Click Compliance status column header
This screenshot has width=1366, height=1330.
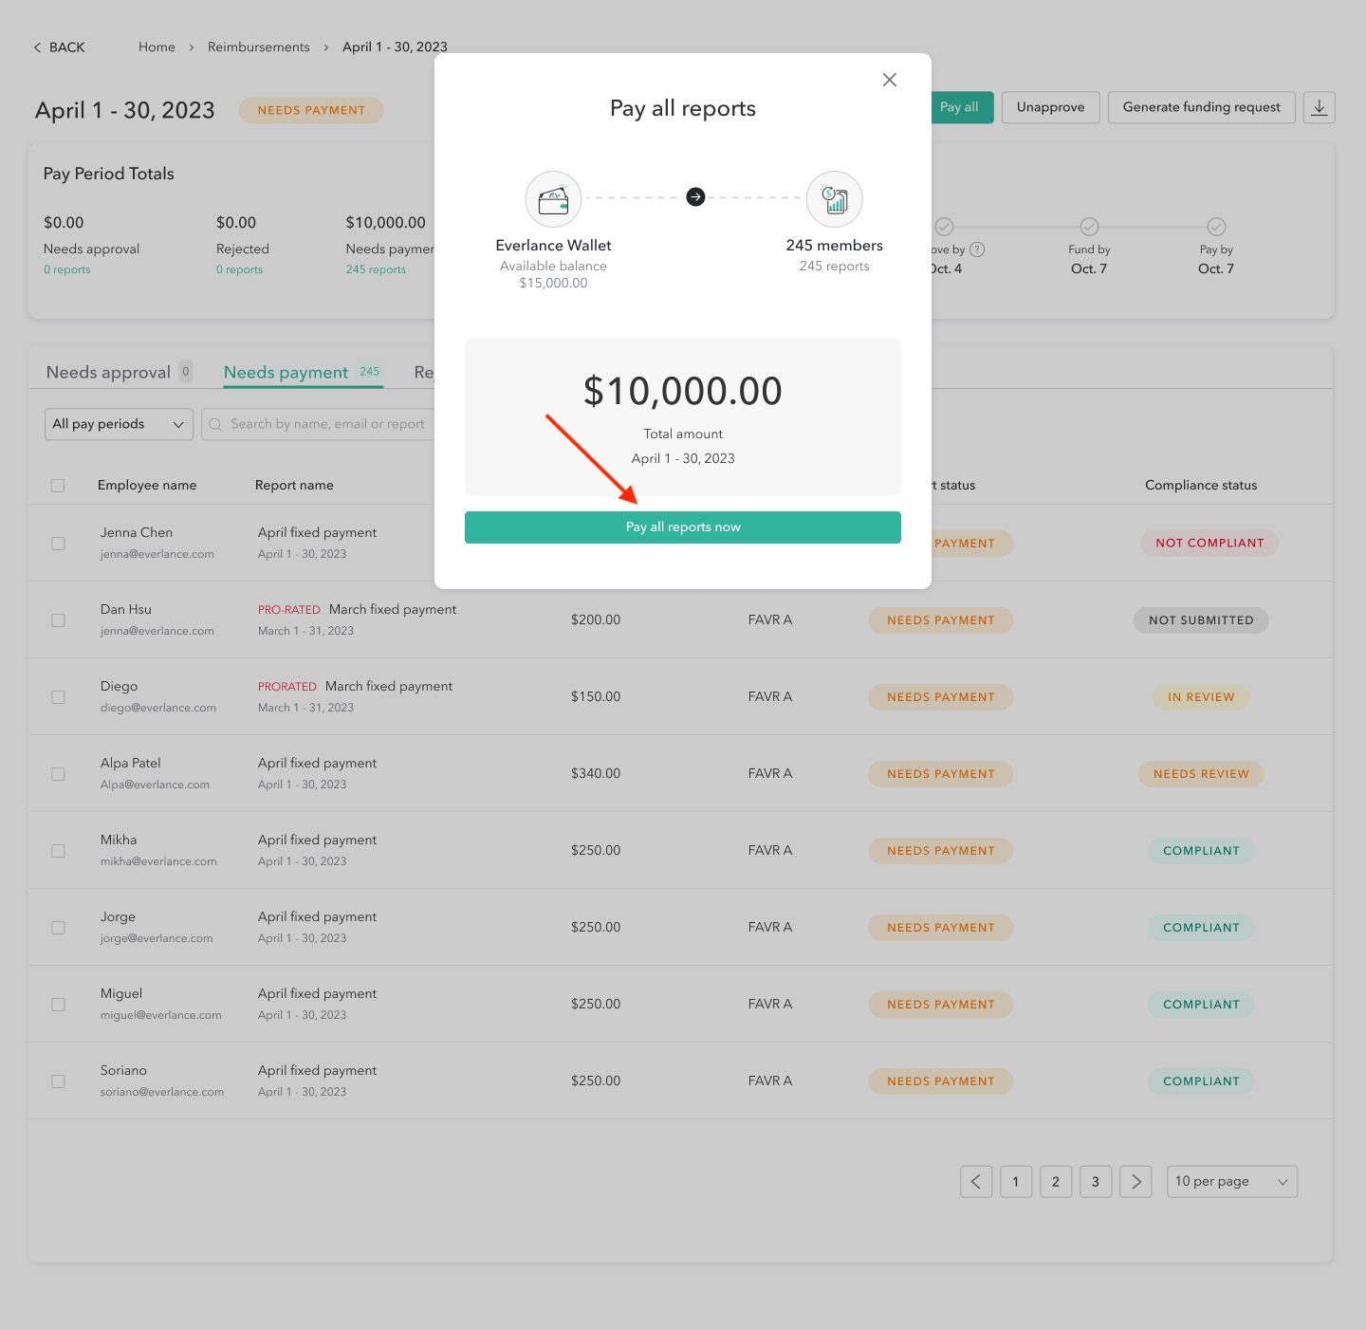click(x=1201, y=485)
